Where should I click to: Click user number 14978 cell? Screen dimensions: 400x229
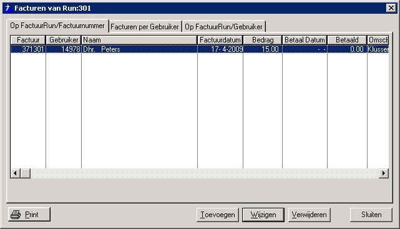point(64,49)
